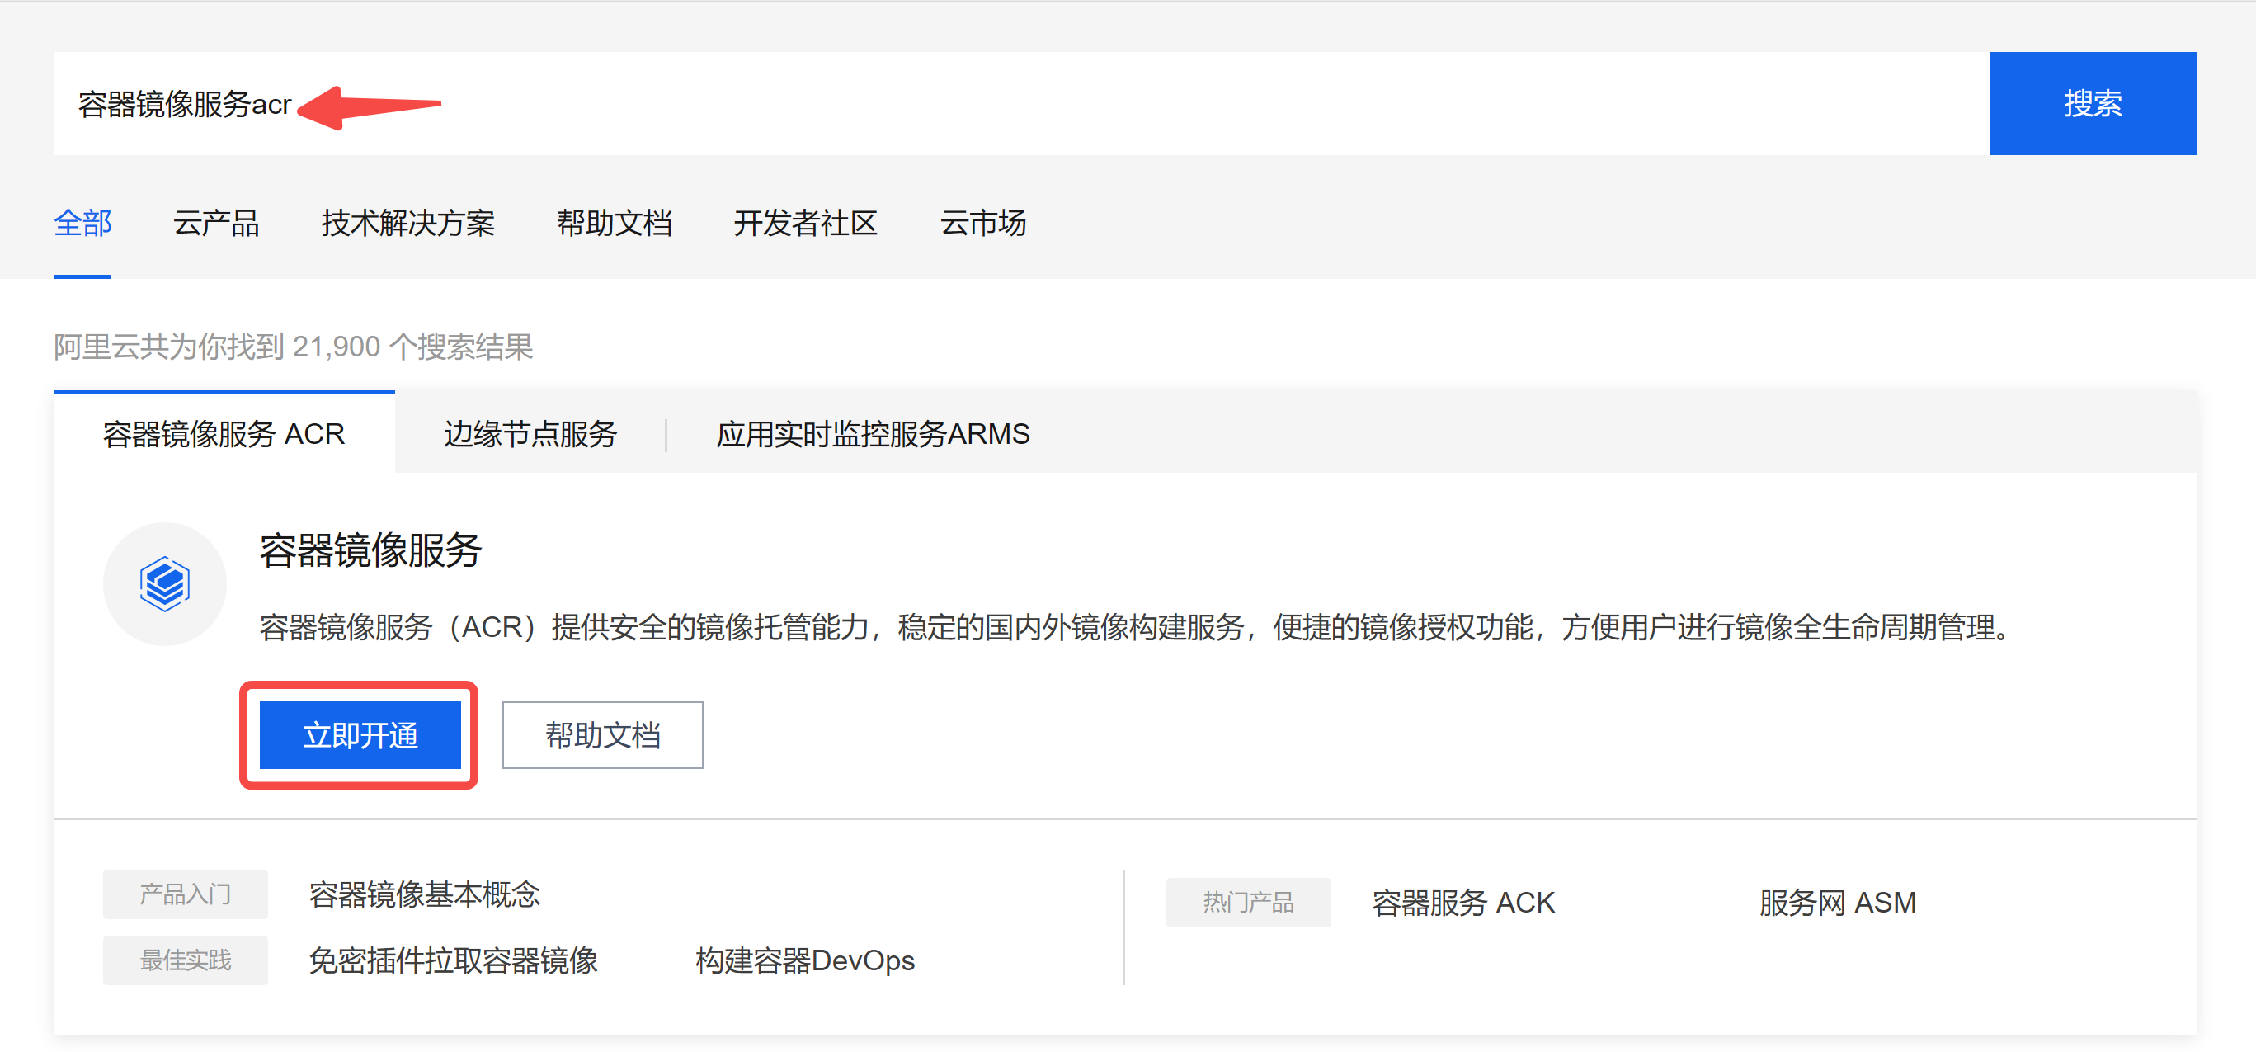This screenshot has width=2256, height=1052.
Task: Switch to the 云产品 tab
Action: (216, 224)
